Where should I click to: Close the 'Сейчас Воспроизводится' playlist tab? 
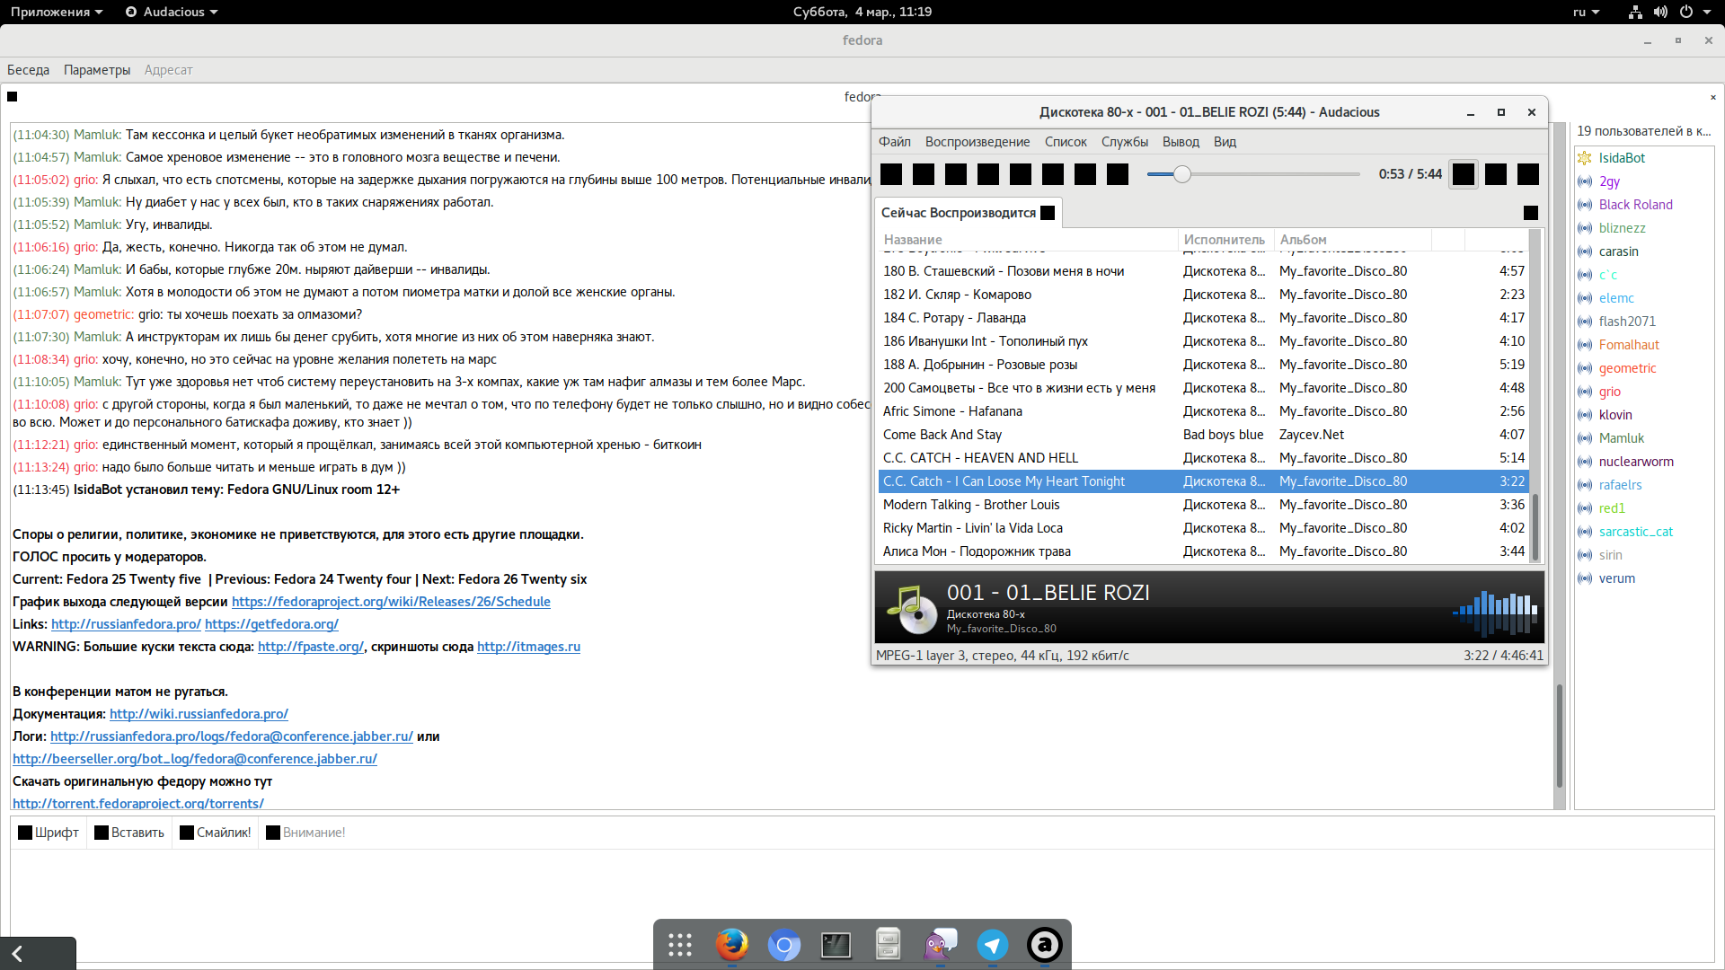[x=1048, y=213]
